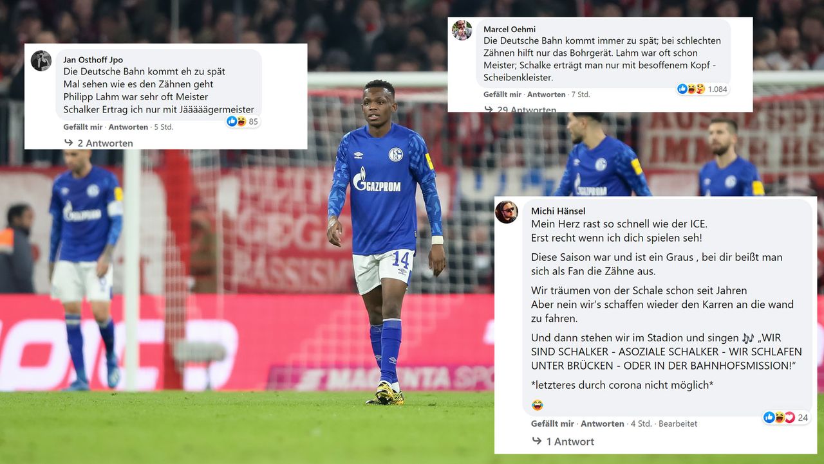Reply to Jan Osthoff via Antworten
Image resolution: width=824 pixels, height=464 pixels.
(128, 127)
